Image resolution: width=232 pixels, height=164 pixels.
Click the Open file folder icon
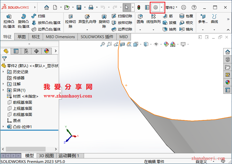[67, 7]
